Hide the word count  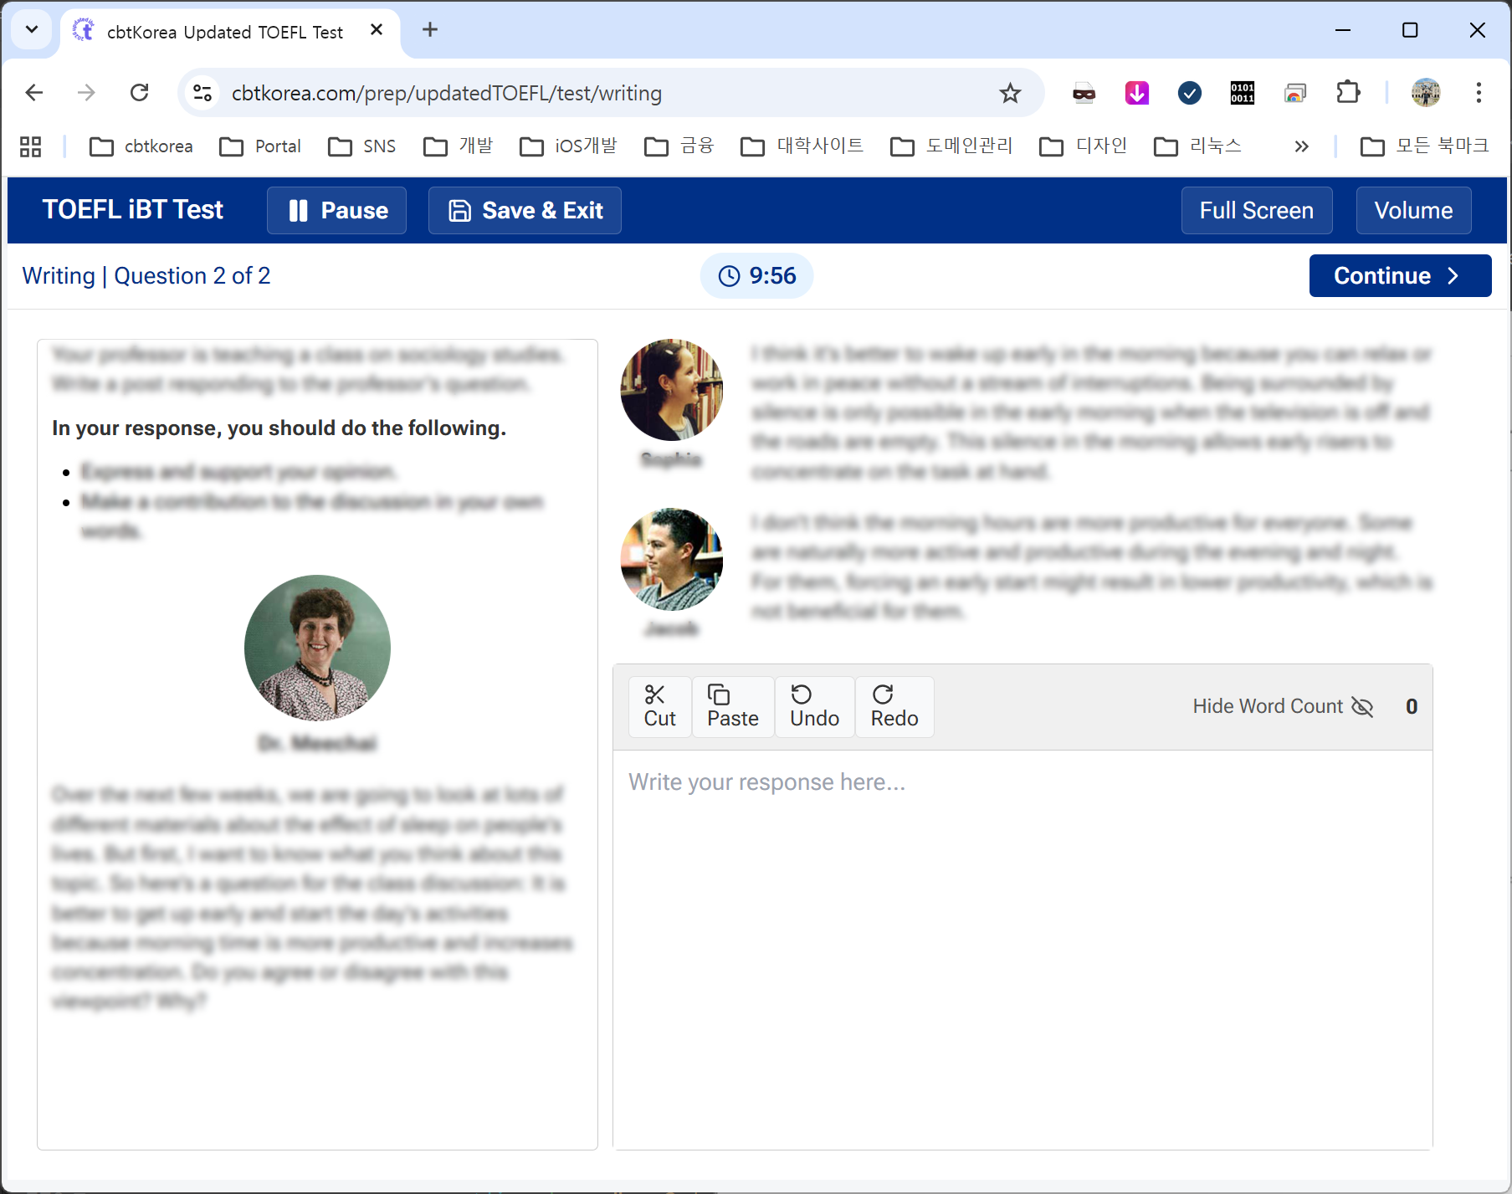1282,706
